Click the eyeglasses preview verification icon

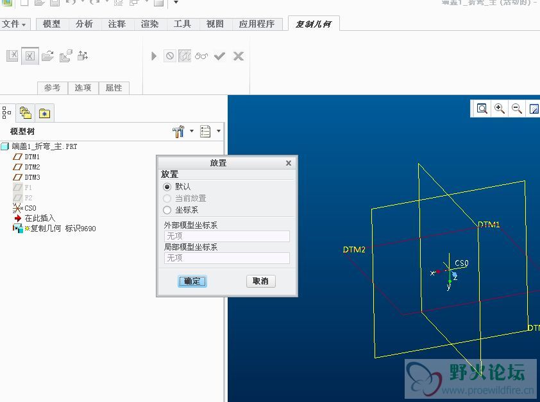click(x=201, y=56)
